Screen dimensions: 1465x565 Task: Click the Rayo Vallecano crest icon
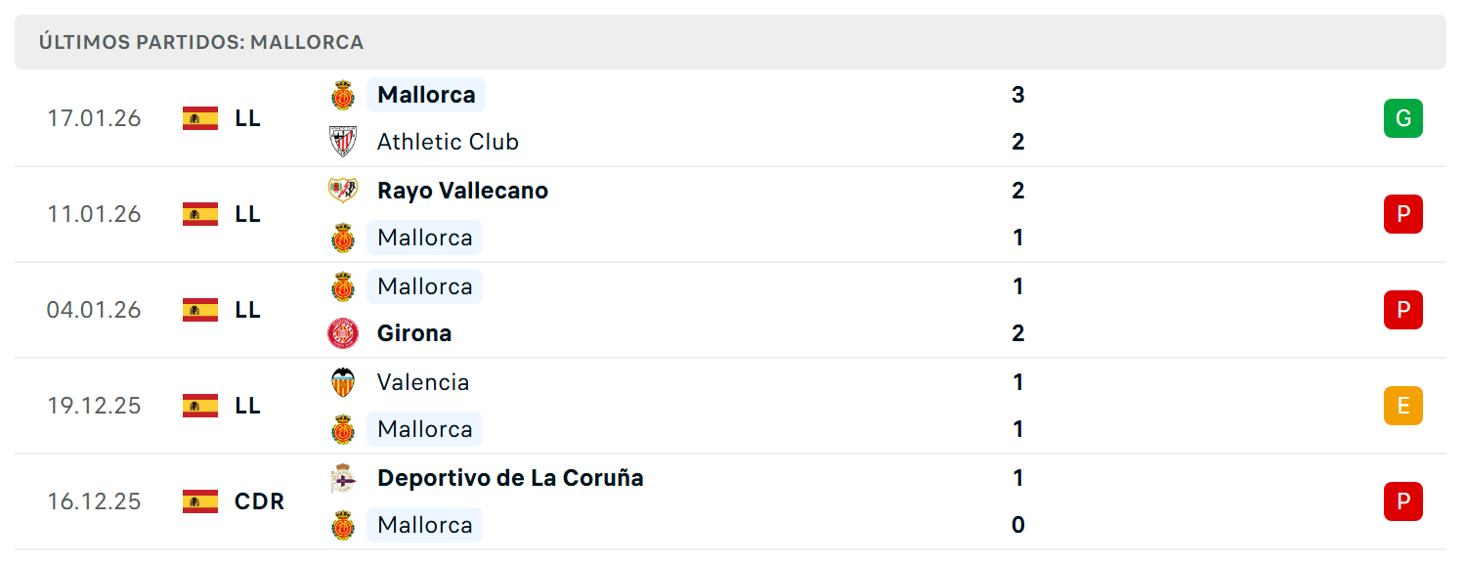(343, 190)
